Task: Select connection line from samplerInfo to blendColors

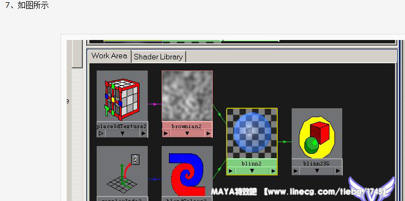Action: (154, 179)
